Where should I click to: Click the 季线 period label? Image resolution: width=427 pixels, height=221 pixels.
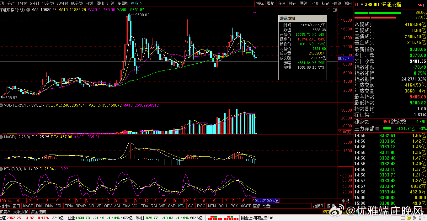tap(345, 201)
